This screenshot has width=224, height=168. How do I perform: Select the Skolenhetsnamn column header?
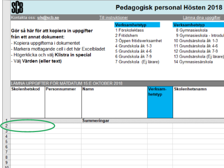coord(198,102)
